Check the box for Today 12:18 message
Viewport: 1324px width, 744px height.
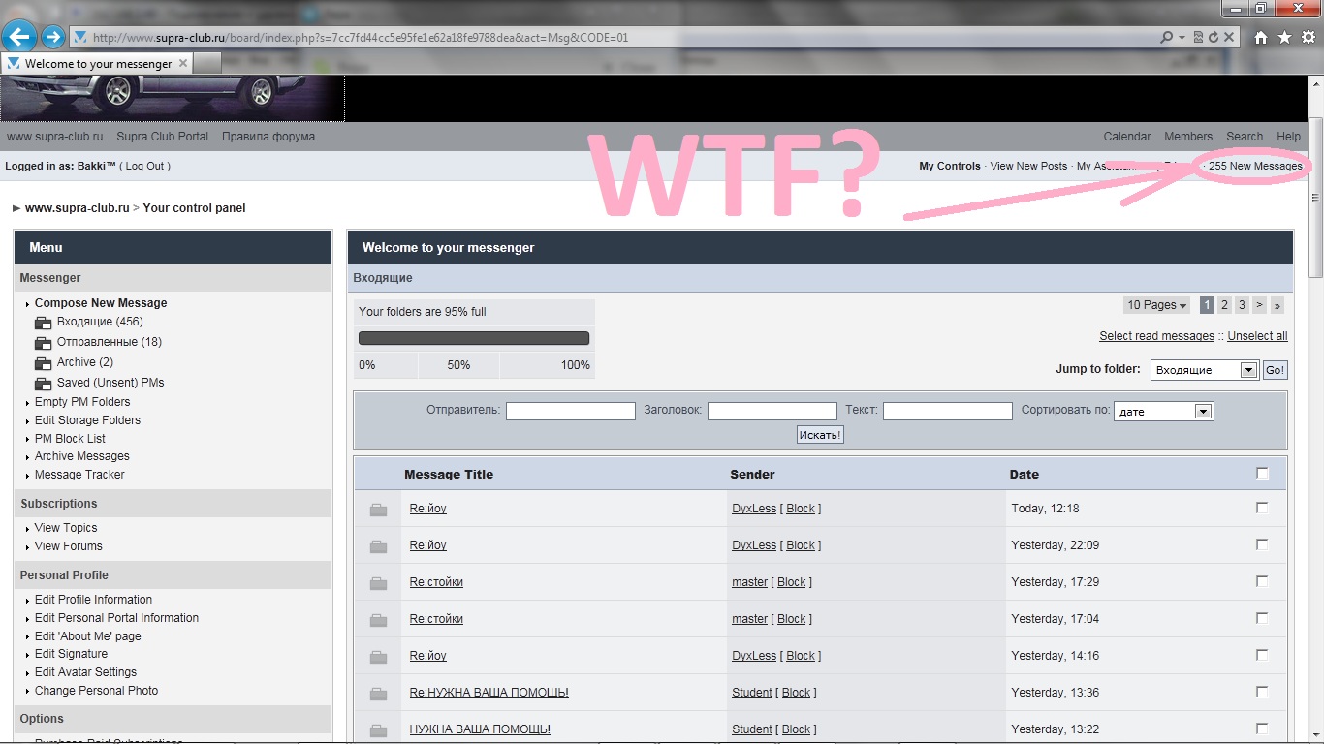pyautogui.click(x=1262, y=508)
